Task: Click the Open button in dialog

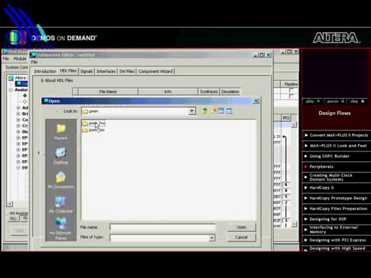Action: pyautogui.click(x=241, y=227)
